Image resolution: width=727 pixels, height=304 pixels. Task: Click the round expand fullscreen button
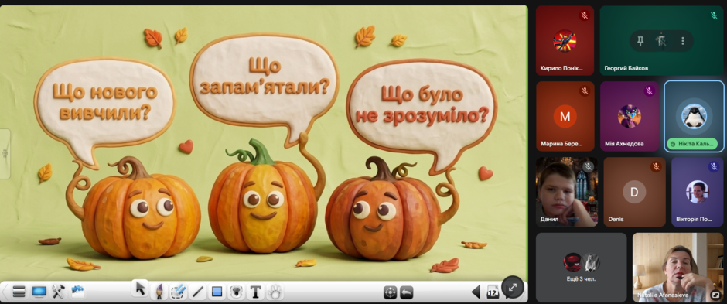tap(512, 287)
